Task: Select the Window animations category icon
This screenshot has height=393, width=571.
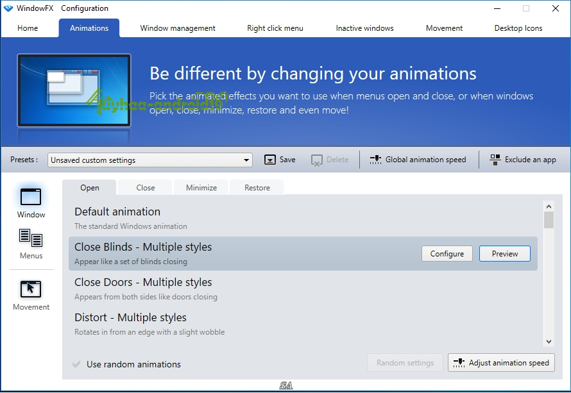Action: click(31, 197)
